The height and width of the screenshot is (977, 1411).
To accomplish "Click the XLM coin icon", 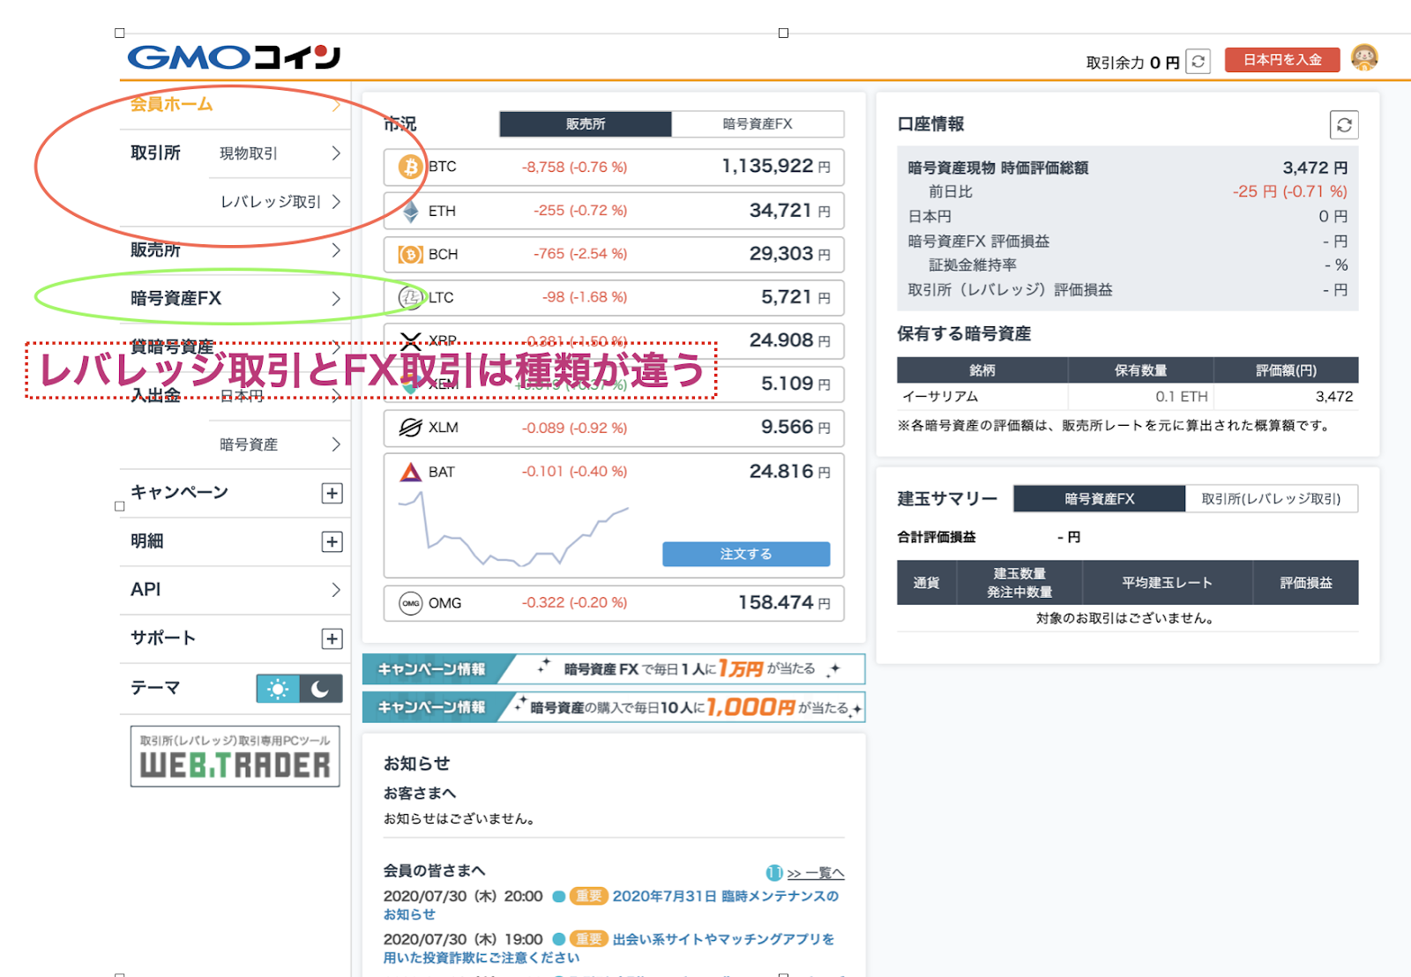I will [x=410, y=428].
